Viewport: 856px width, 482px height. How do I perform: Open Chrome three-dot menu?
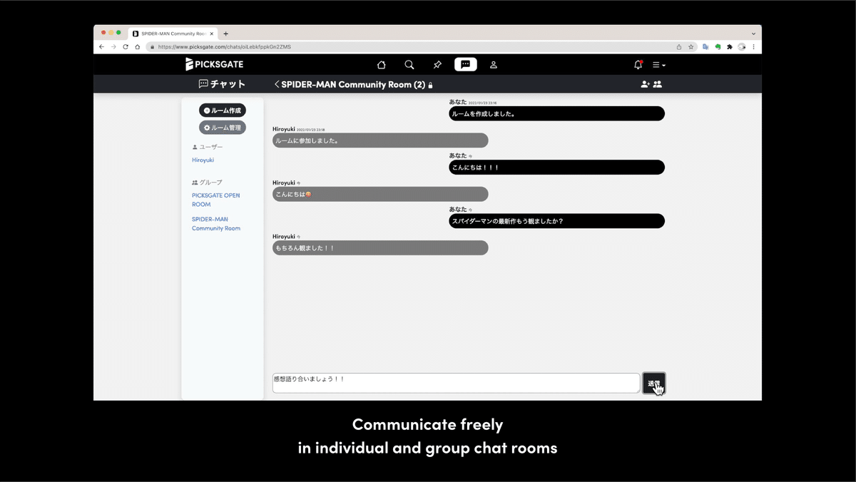click(754, 47)
